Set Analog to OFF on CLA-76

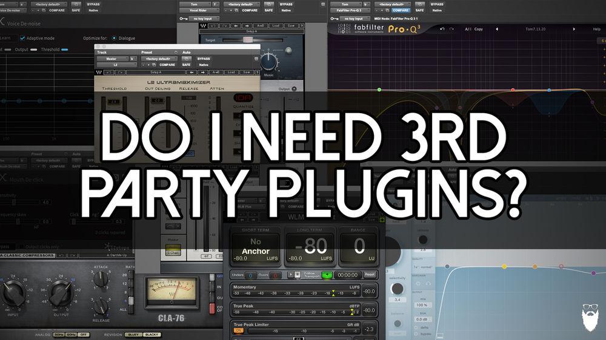click(83, 335)
